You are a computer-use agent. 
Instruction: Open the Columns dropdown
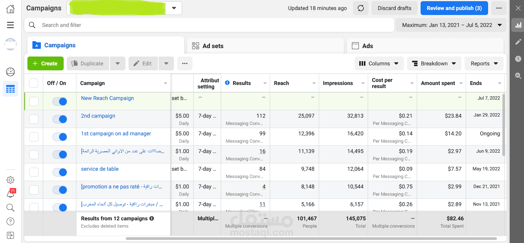(x=379, y=63)
